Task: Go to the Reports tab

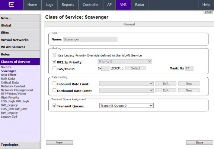Action: [x=68, y=4]
